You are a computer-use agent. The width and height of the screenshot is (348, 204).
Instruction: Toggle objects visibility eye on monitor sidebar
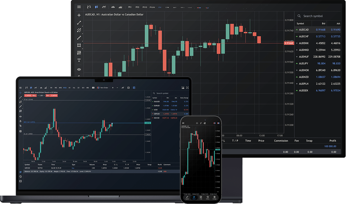pos(79,70)
